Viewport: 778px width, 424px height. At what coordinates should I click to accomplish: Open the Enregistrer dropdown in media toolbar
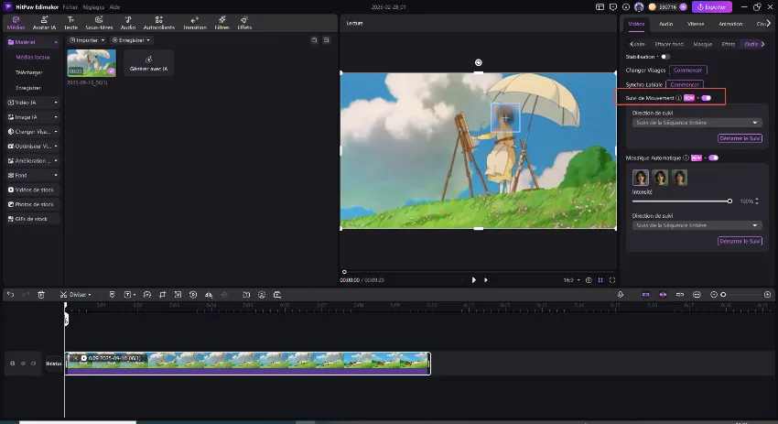click(131, 39)
